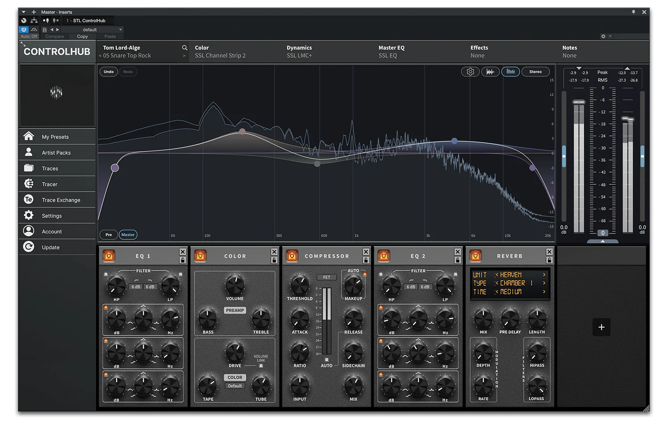Viewport: 668px width, 430px height.
Task: Open Artist Packs person icon
Action: (x=29, y=152)
